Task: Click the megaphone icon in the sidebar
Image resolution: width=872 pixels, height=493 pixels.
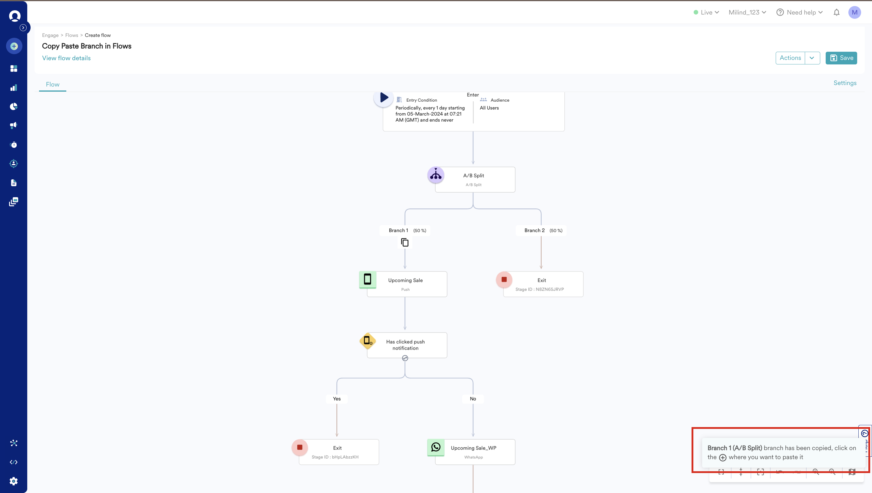Action: click(14, 126)
